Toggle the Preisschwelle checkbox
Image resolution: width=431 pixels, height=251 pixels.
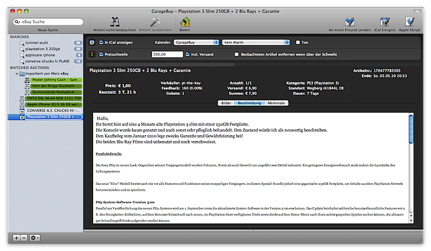point(101,54)
